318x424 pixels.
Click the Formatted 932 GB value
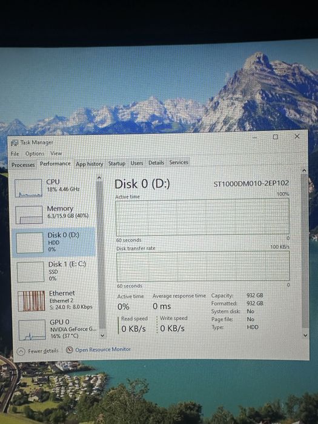(255, 303)
